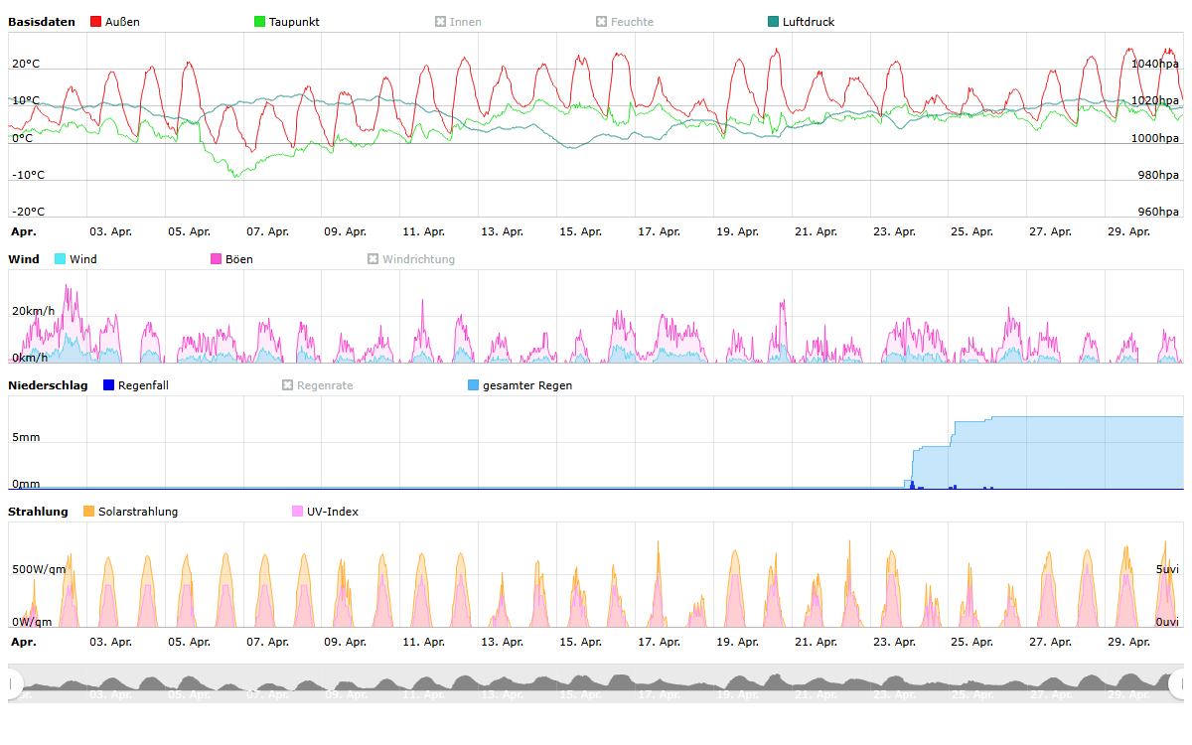
Task: Click the right handle of the range navigator
Action: point(1178,683)
